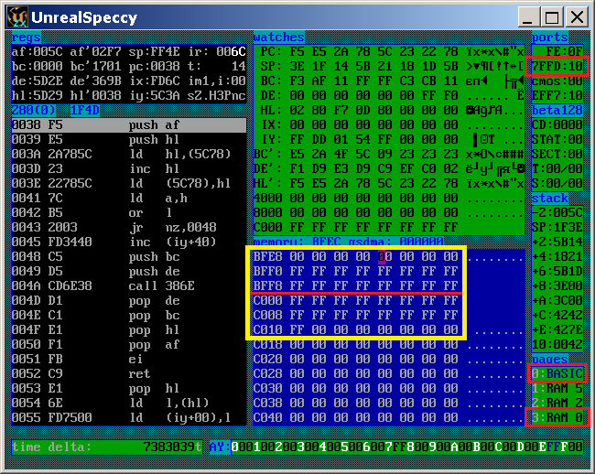The height and width of the screenshot is (474, 595).
Task: Select line 003A ld hl,(5C78)
Action: (129, 155)
